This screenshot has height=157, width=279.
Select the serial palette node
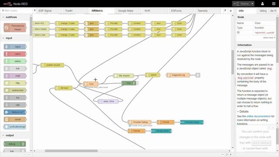pyautogui.click(x=15, y=119)
